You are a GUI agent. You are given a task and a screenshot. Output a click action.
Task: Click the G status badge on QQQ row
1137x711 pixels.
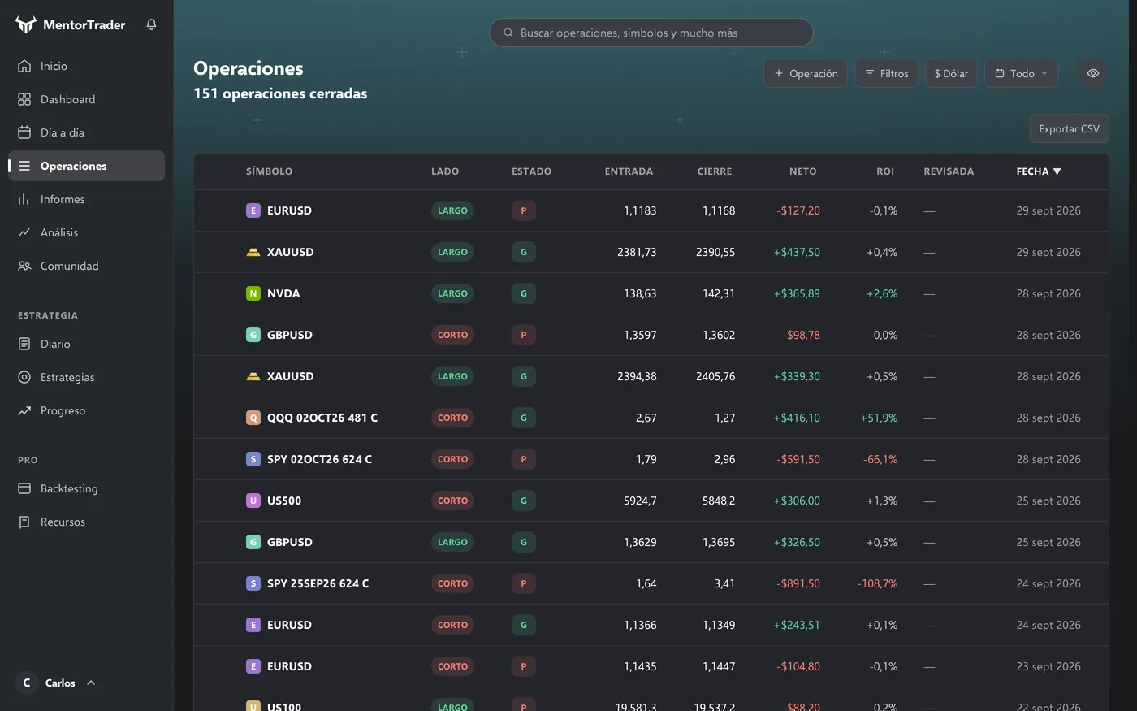(x=523, y=418)
